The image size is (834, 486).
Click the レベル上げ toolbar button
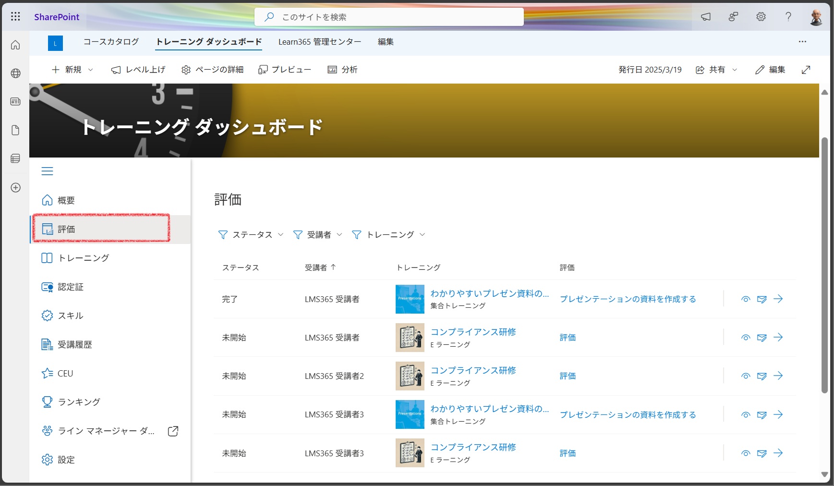click(x=138, y=70)
